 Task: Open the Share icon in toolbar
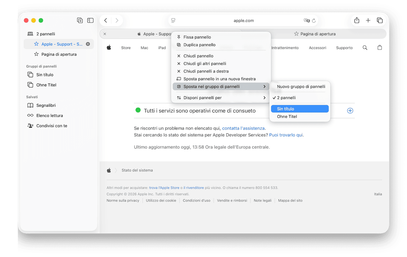(357, 20)
